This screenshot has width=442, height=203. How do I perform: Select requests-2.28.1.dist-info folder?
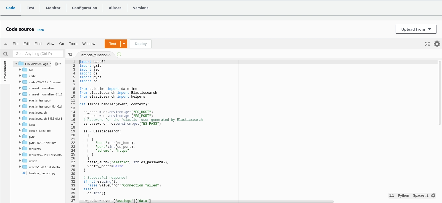(x=45, y=155)
